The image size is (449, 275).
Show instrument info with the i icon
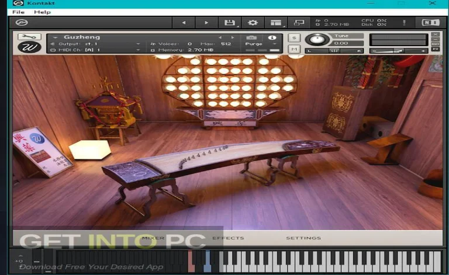point(272,37)
